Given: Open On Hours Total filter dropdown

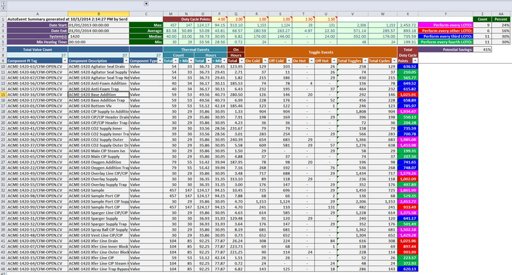Looking at the screenshot, I should (x=241, y=61).
